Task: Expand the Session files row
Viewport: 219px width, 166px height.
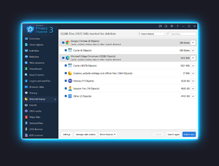Action: click(193, 89)
